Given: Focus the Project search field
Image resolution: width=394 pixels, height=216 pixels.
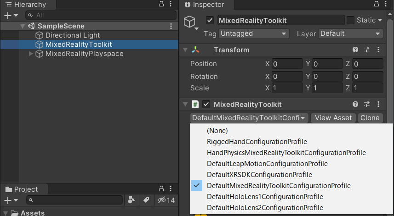Looking at the screenshot, I should (74, 200).
